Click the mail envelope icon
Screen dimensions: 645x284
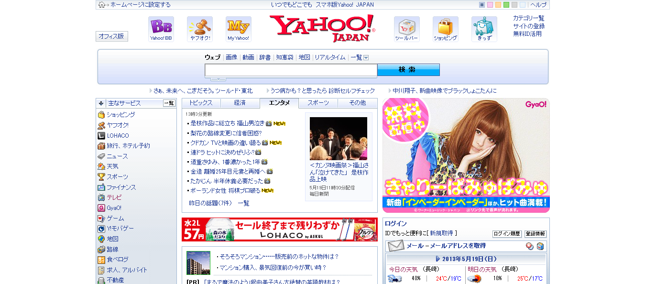coord(396,246)
